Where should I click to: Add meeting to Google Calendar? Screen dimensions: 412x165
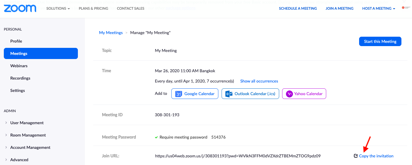[195, 94]
